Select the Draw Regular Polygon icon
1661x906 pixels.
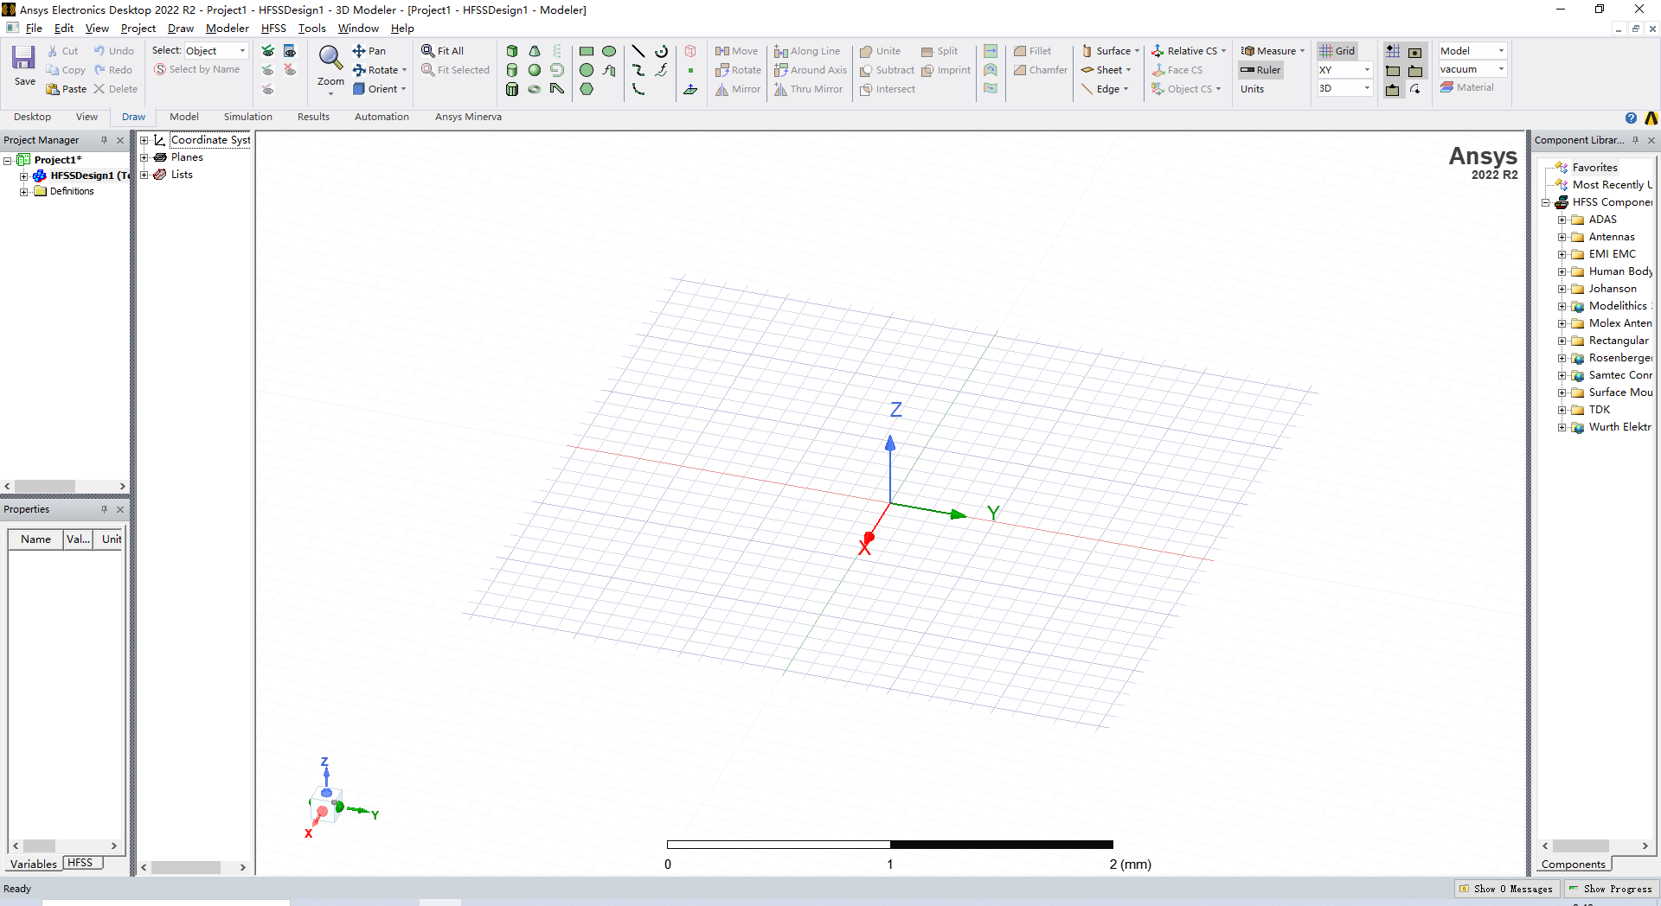(x=587, y=89)
